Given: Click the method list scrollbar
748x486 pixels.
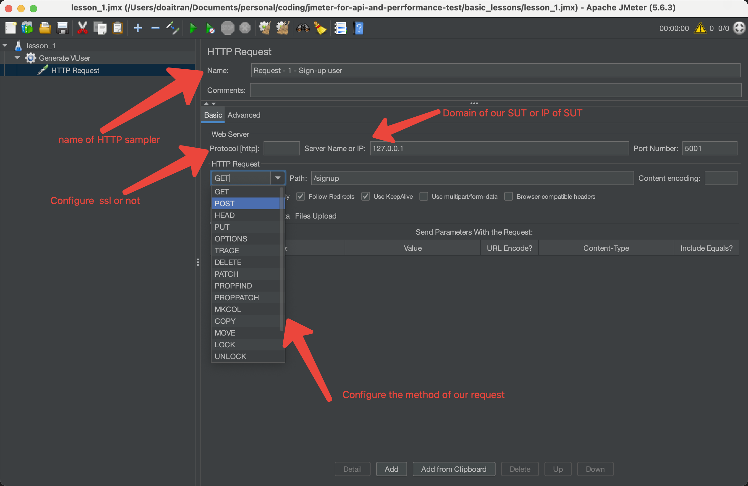Looking at the screenshot, I should pyautogui.click(x=282, y=258).
